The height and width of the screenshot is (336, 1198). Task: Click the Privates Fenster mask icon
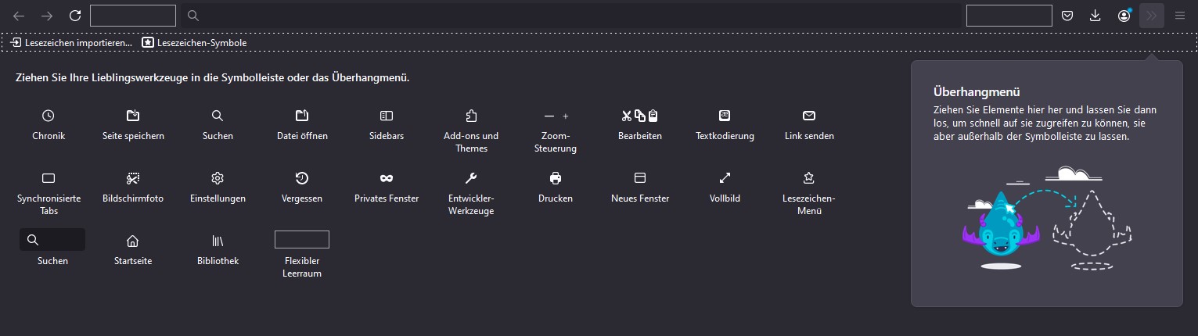387,178
